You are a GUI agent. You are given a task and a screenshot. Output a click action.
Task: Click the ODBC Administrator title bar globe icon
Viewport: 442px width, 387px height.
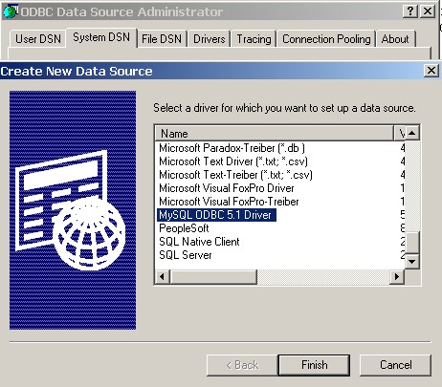(x=11, y=11)
